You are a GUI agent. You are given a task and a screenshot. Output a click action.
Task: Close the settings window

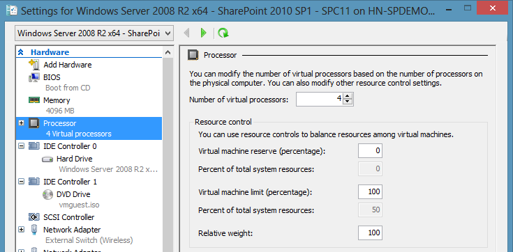493,8
